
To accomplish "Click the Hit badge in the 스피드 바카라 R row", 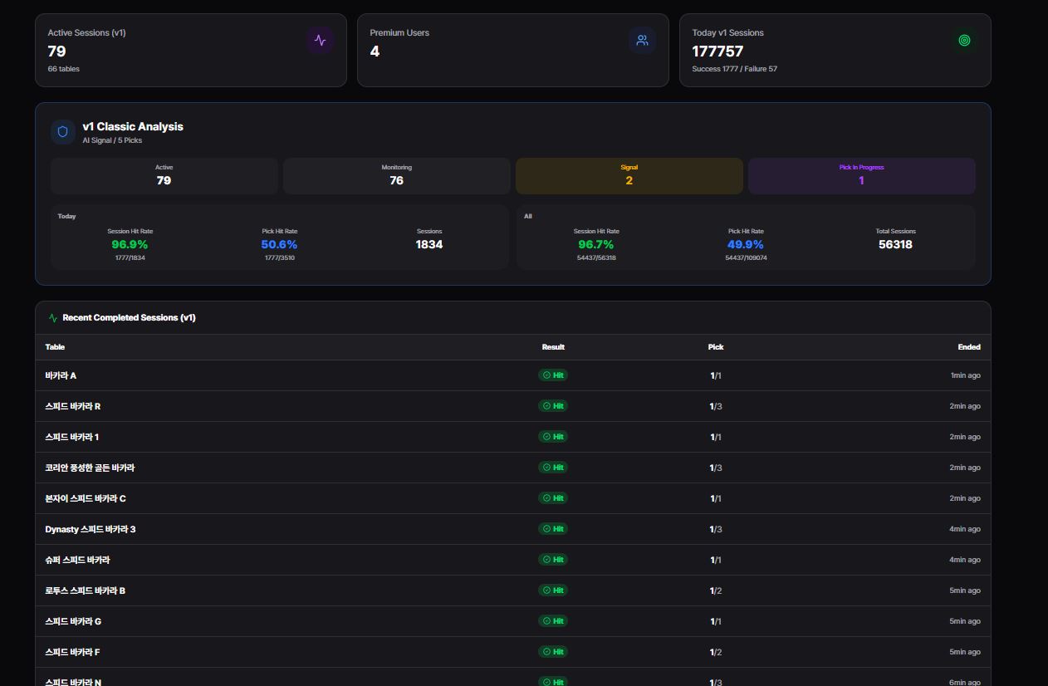I will (x=553, y=406).
